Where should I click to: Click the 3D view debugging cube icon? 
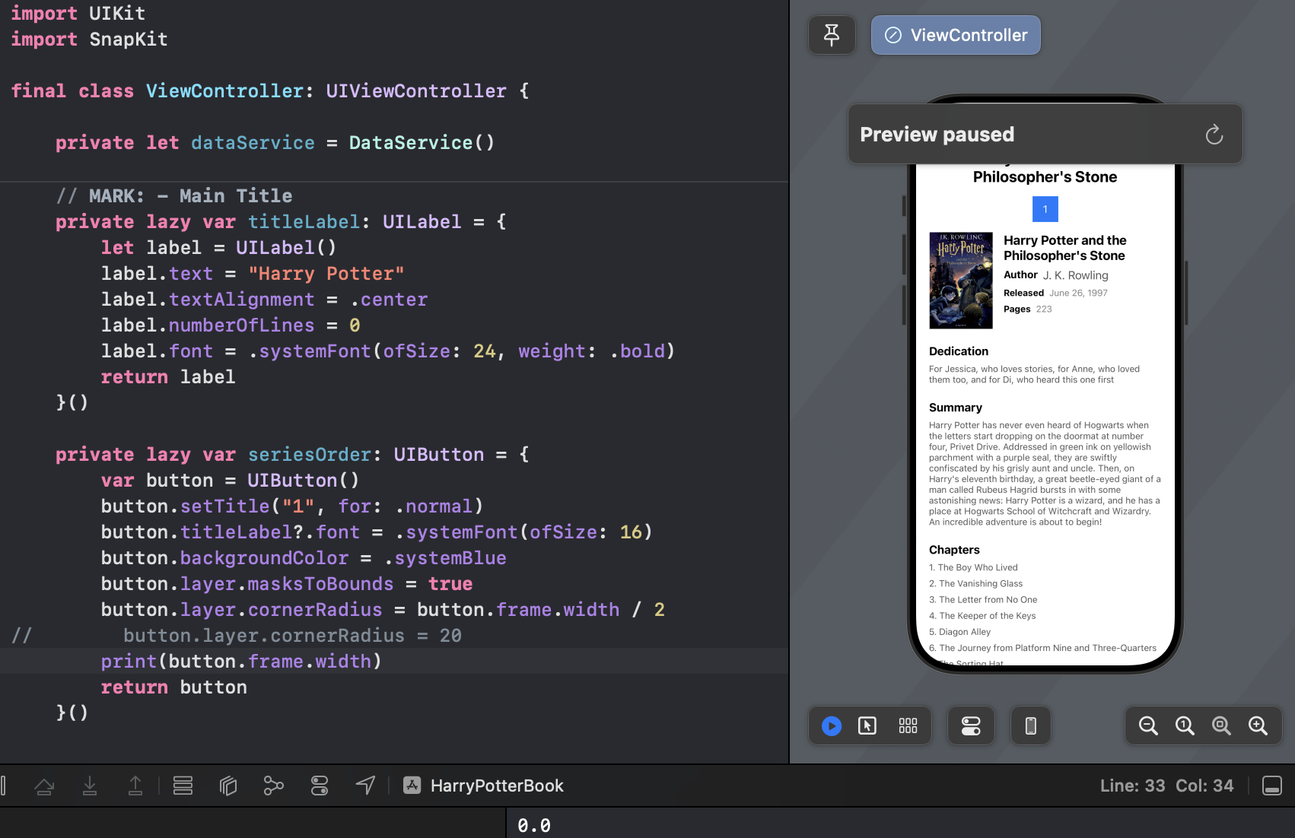(x=228, y=786)
